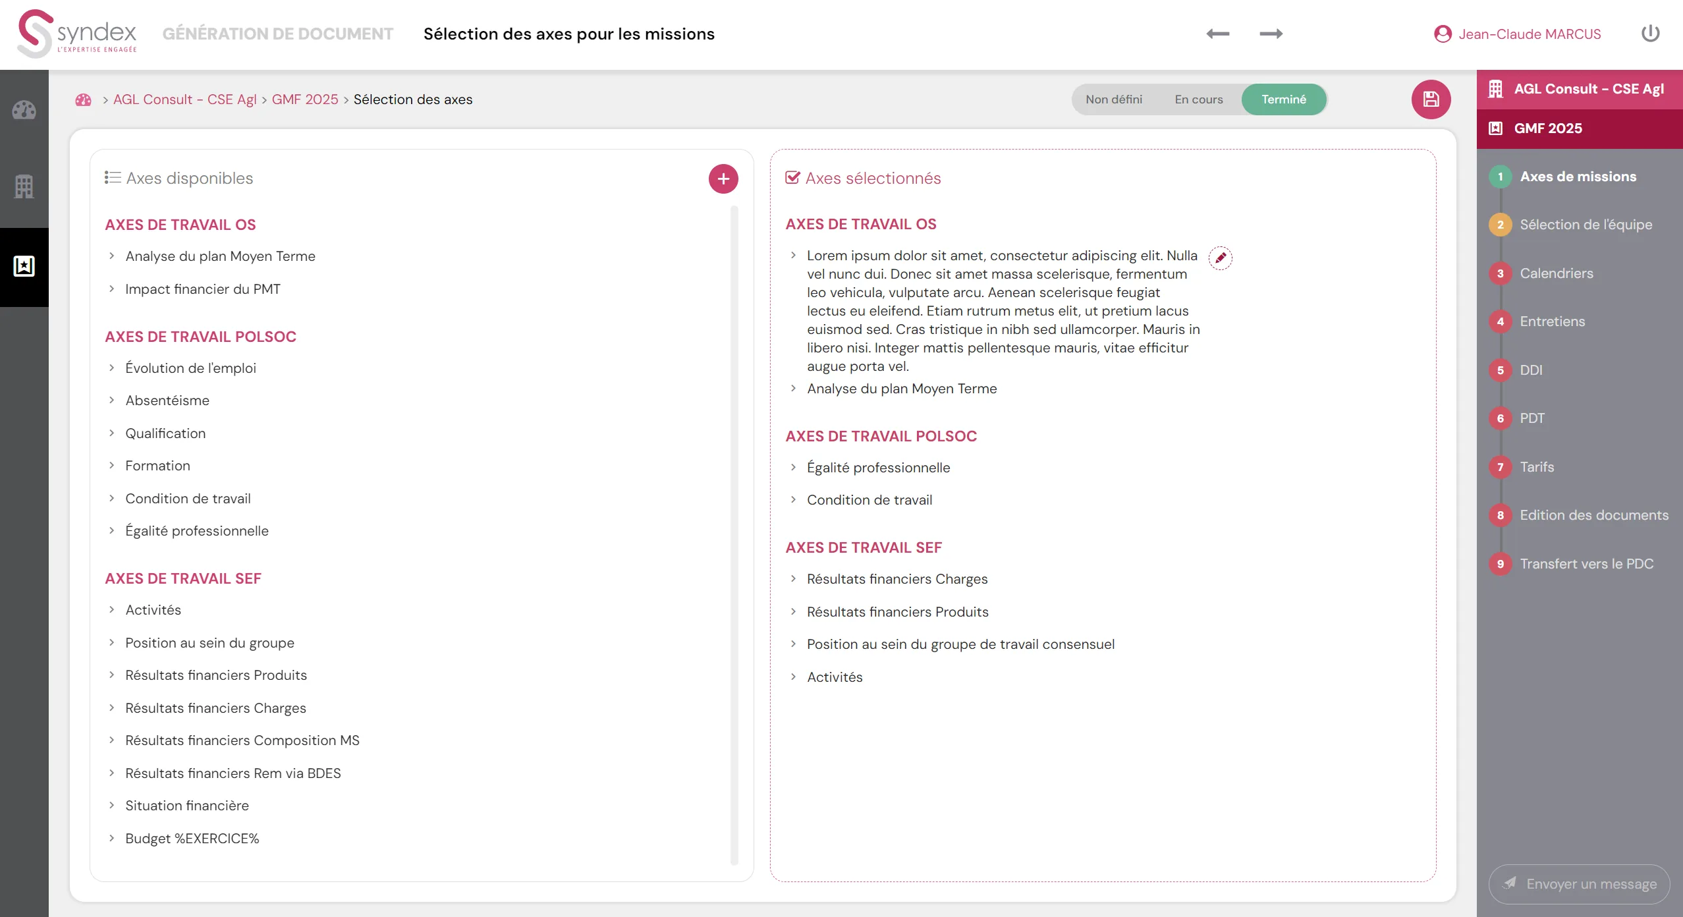Click Jean-Claude MARCUS user name
1683x917 pixels.
coord(1529,34)
